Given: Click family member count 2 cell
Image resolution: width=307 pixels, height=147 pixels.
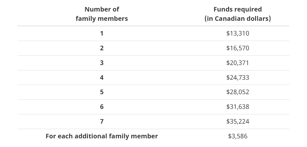Looking at the screenshot, I should click(102, 48).
